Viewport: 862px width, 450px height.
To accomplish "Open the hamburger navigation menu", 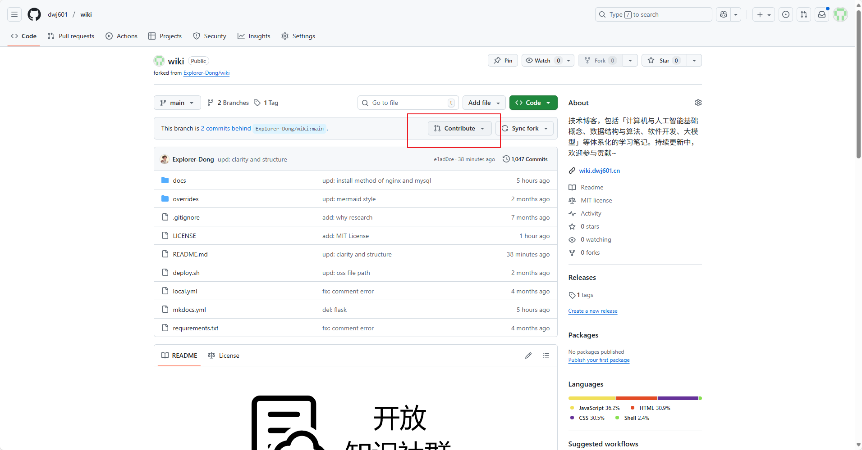I will pos(14,14).
